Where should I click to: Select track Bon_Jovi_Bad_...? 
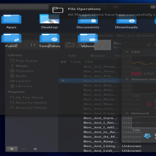(101, 76)
